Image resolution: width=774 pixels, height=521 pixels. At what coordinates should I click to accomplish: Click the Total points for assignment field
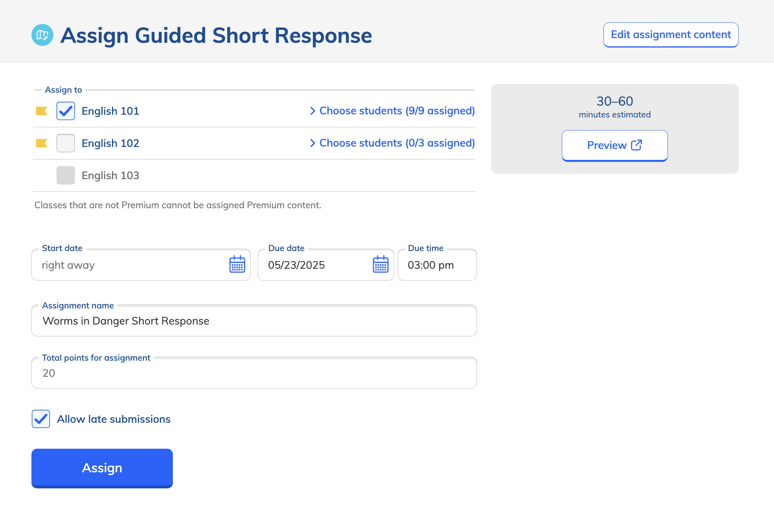click(x=254, y=373)
